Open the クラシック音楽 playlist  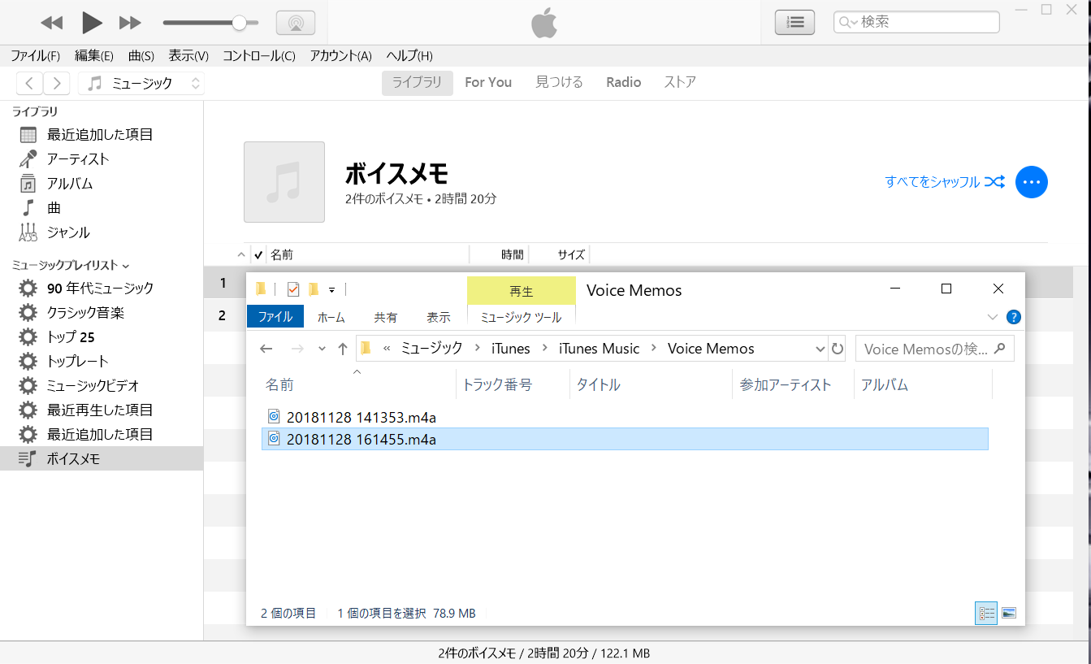pyautogui.click(x=102, y=312)
